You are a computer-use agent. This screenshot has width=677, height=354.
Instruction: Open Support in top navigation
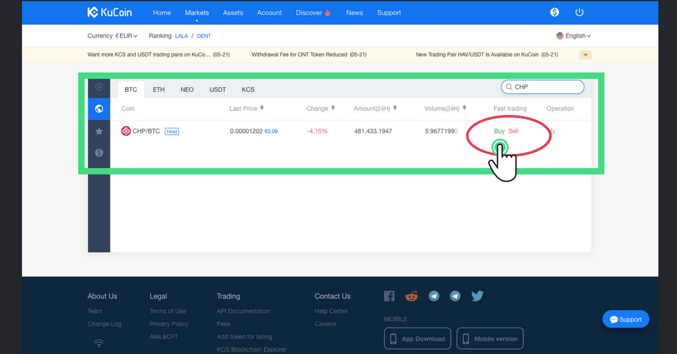(389, 12)
